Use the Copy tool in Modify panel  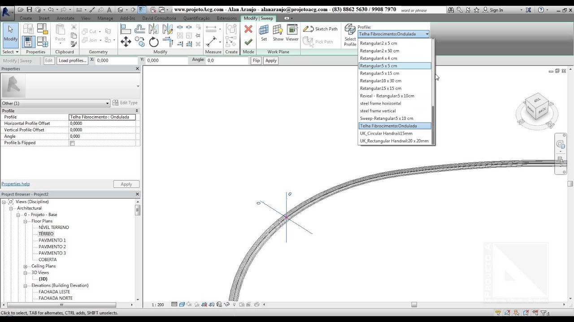[x=140, y=42]
